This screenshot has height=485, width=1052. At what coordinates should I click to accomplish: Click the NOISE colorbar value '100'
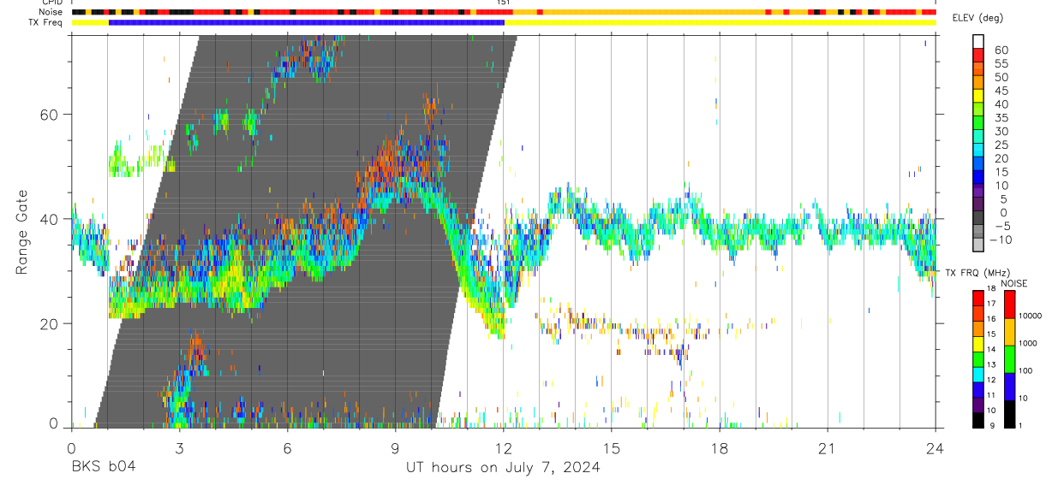[1025, 371]
